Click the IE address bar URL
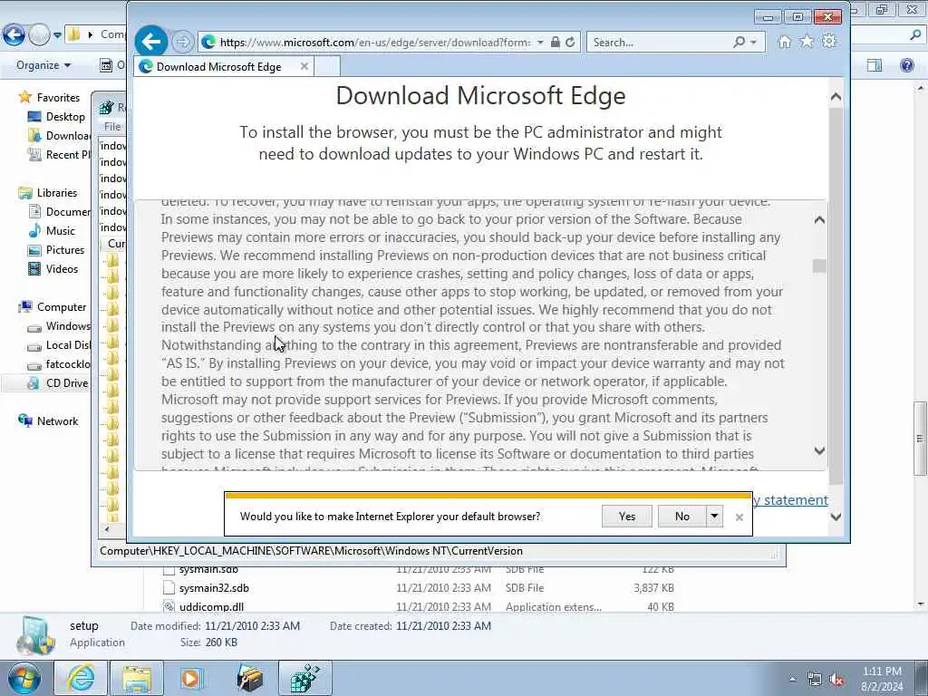The image size is (928, 696). (x=375, y=43)
